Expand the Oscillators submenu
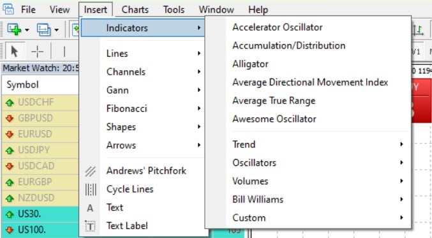 [308, 163]
